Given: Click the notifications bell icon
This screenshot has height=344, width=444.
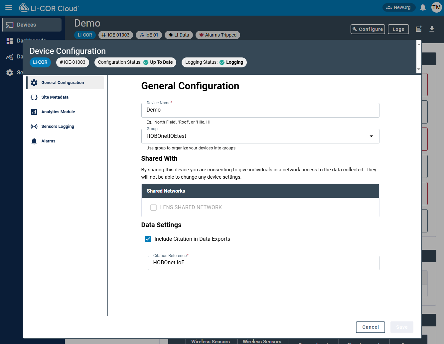Looking at the screenshot, I should [x=423, y=7].
